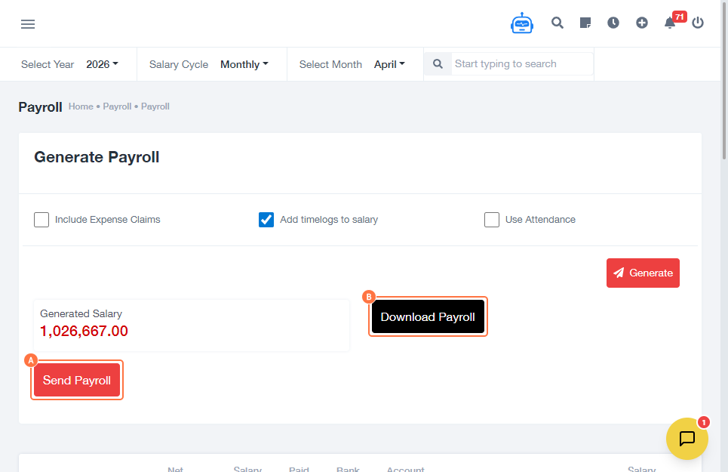This screenshot has height=472, width=728.
Task: Uncheck Add timelogs to salary
Action: [x=266, y=220]
